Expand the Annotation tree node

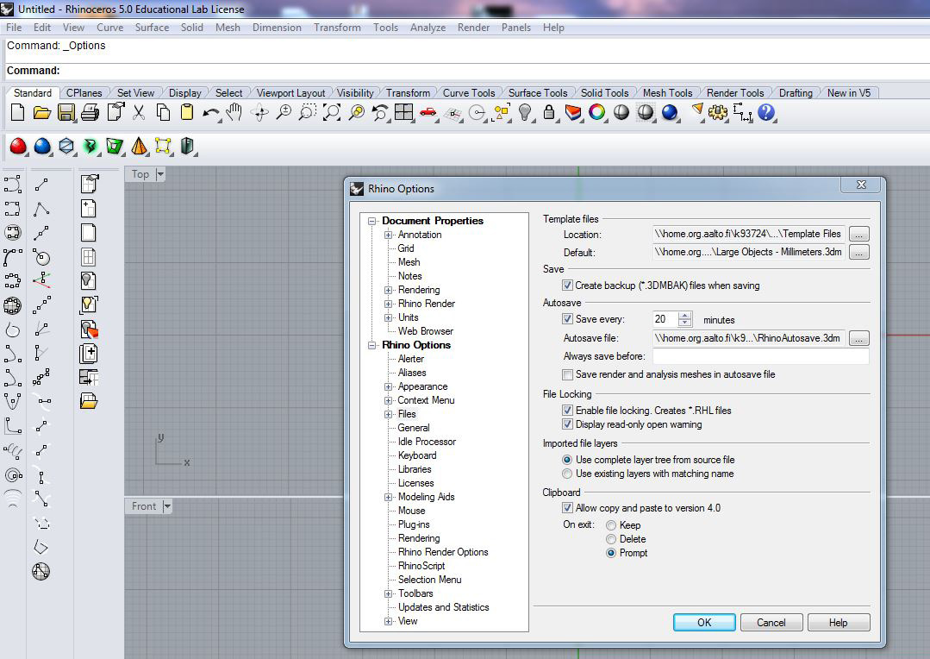389,235
